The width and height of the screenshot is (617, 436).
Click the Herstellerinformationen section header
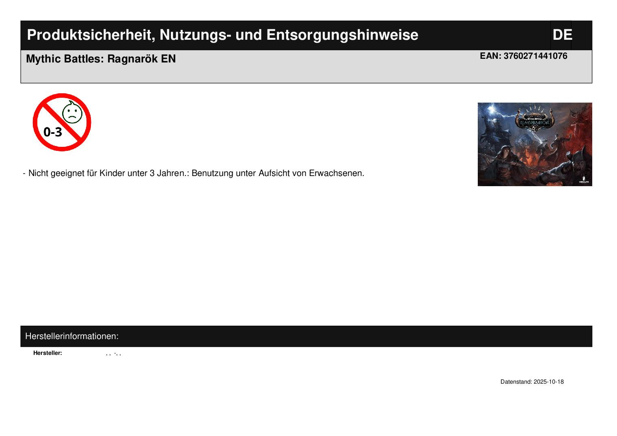pos(72,336)
